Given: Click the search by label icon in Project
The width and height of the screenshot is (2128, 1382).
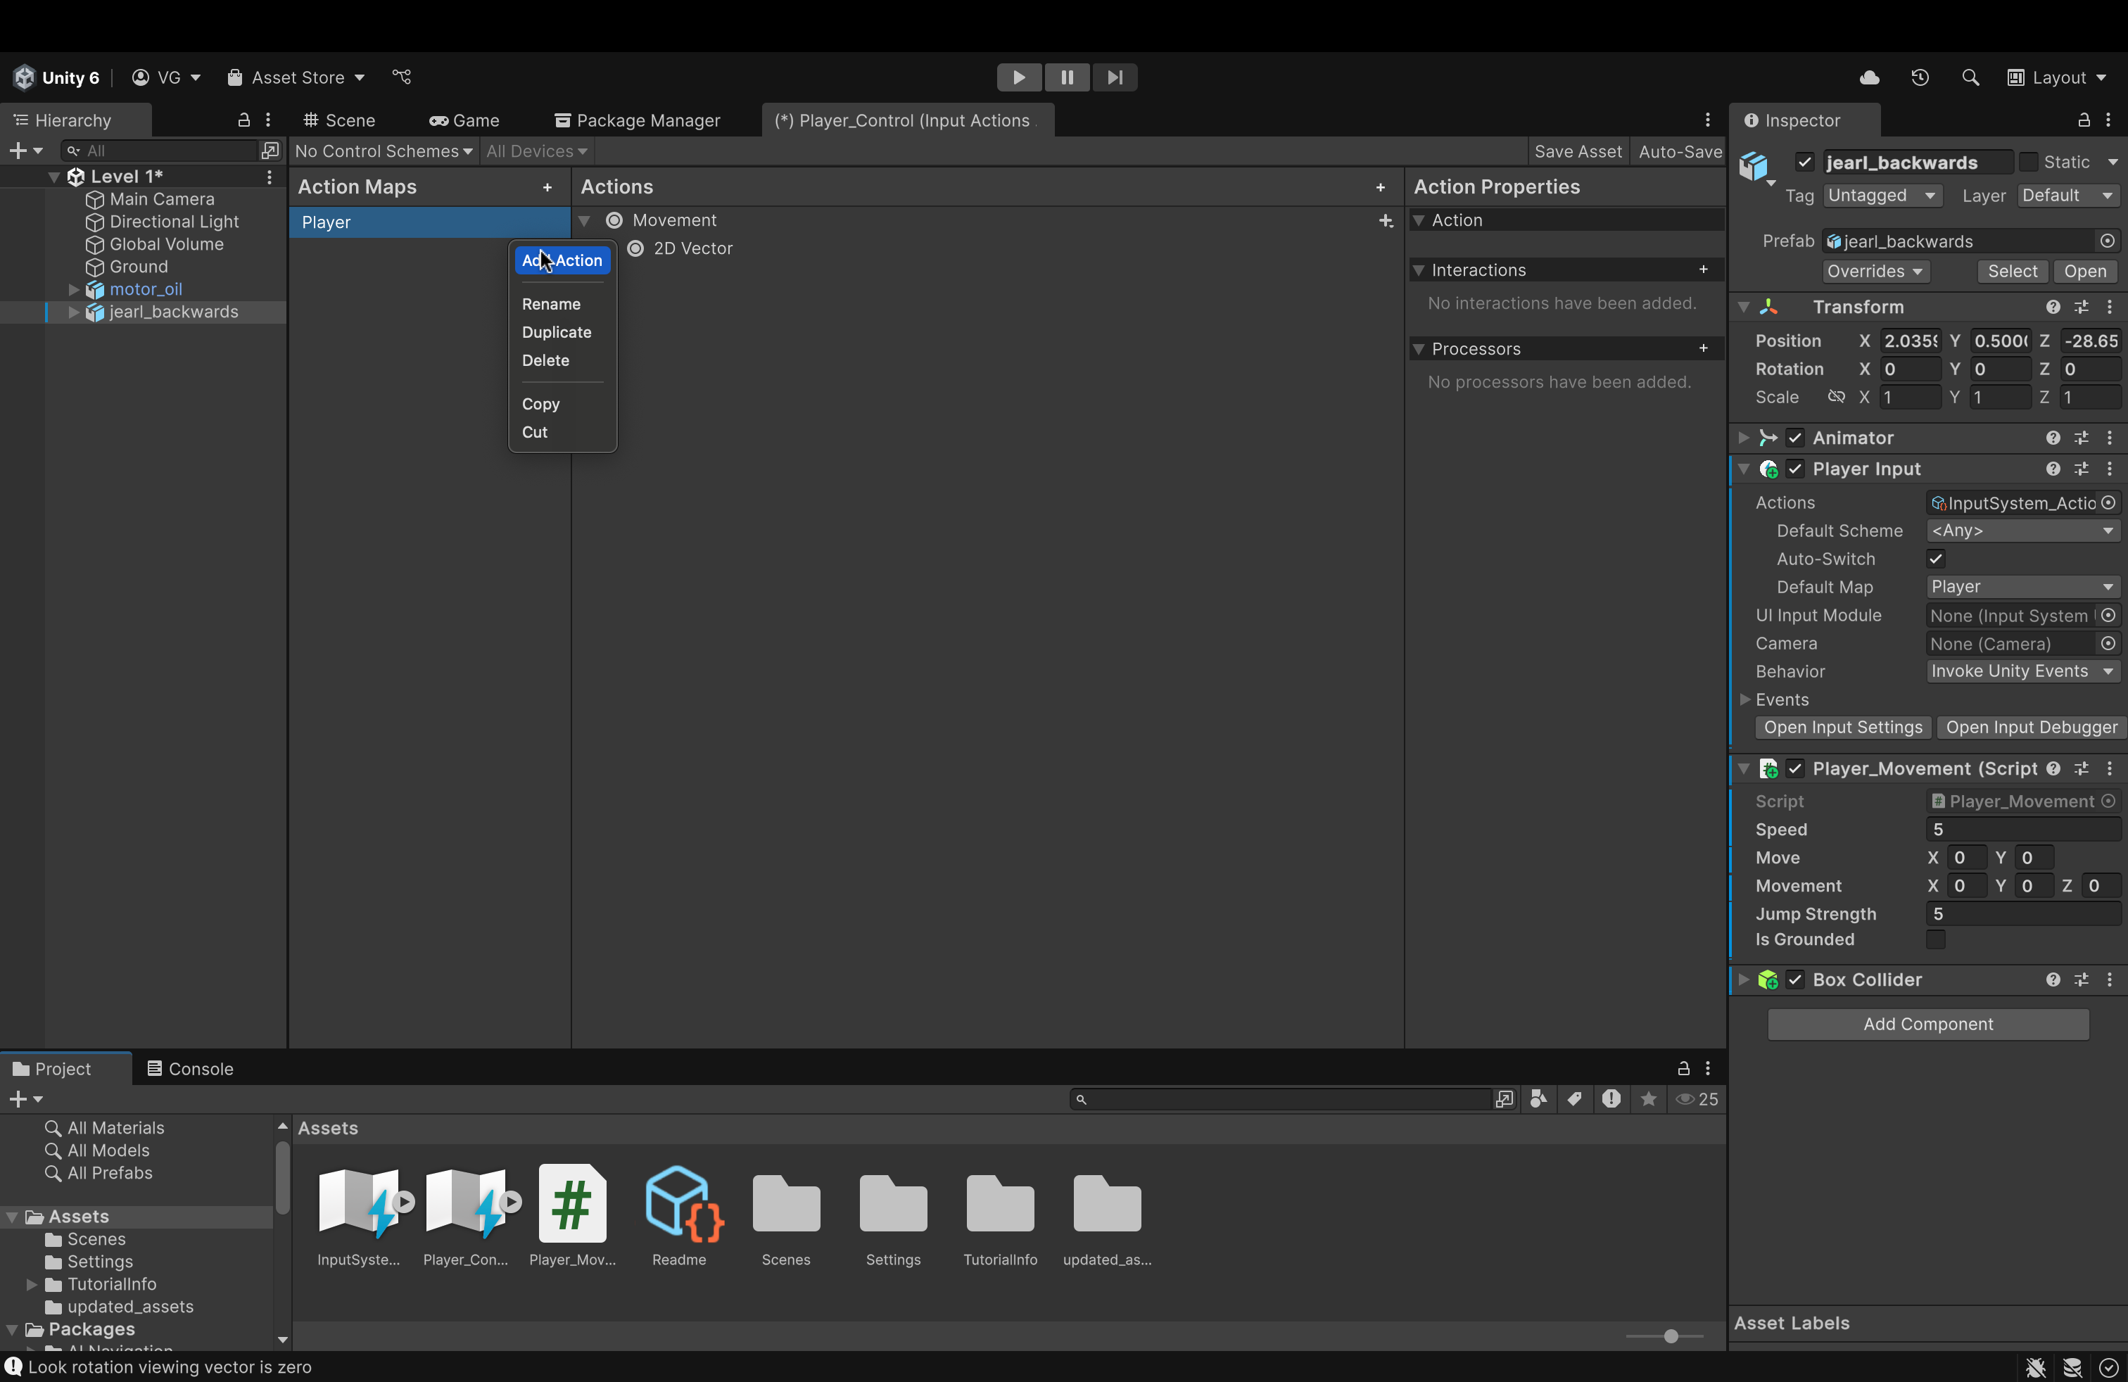Looking at the screenshot, I should (x=1575, y=1098).
